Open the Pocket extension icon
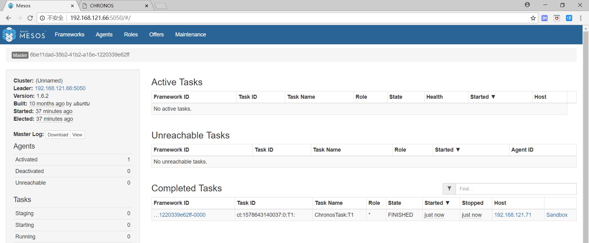 click(557, 18)
